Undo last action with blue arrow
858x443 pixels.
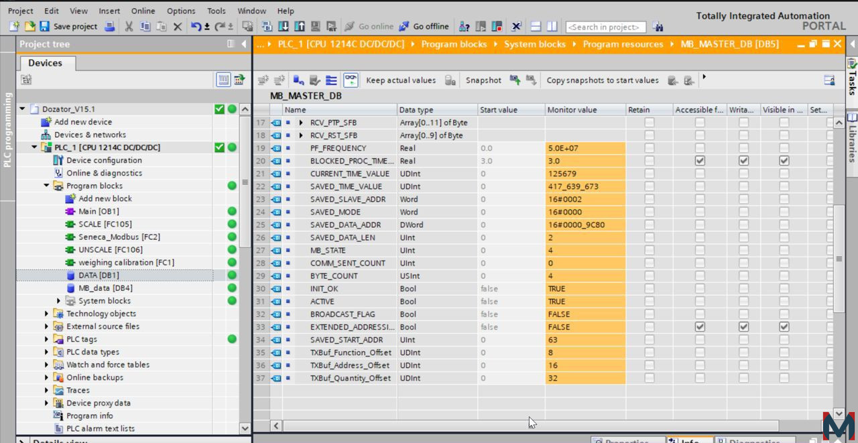196,26
